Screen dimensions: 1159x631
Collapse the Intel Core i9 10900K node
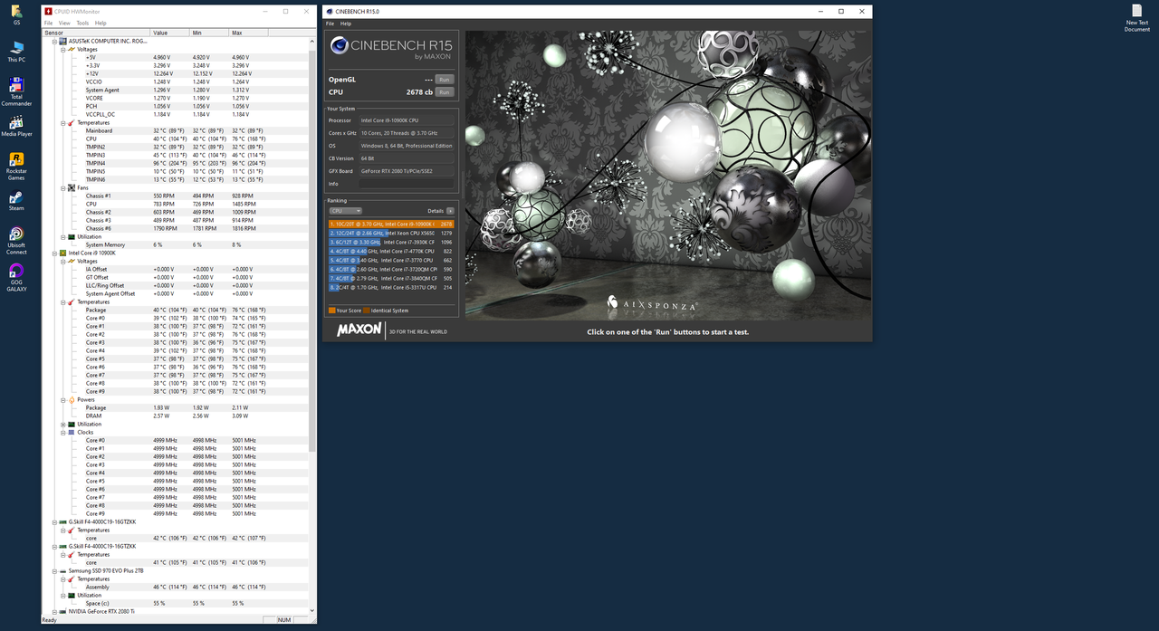pos(54,253)
